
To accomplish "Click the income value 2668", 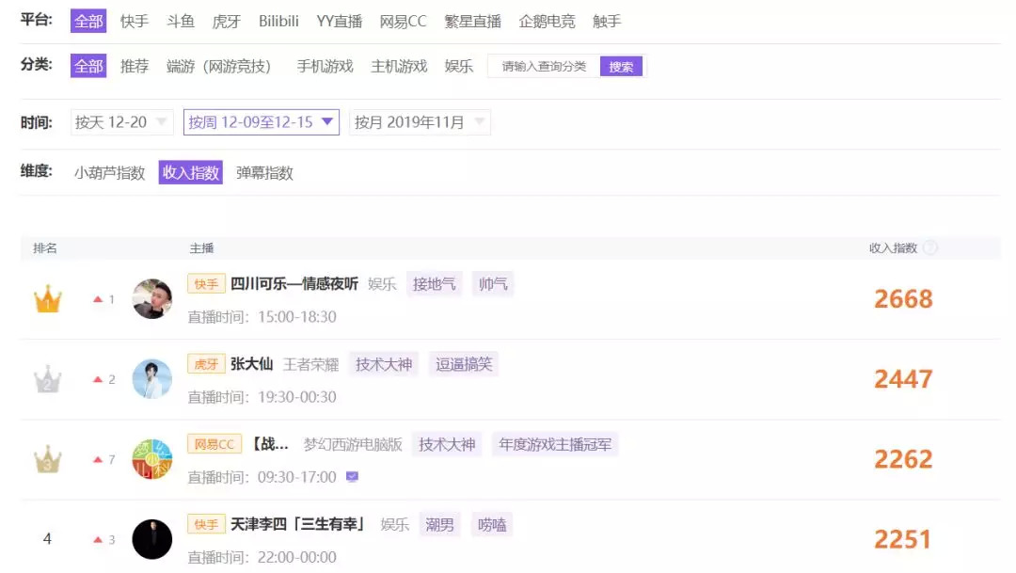I will point(903,299).
